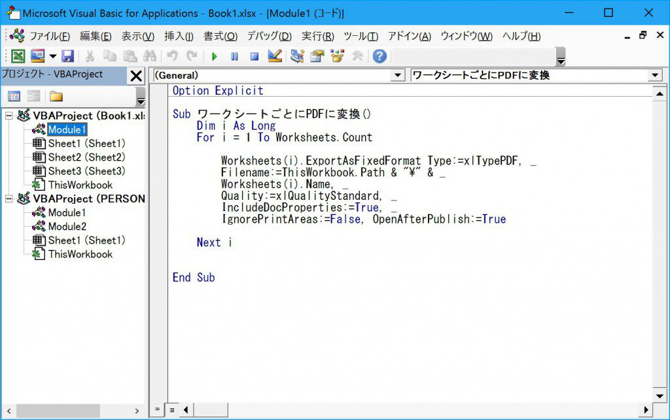Close the Project - VBAProject panel

[x=136, y=76]
